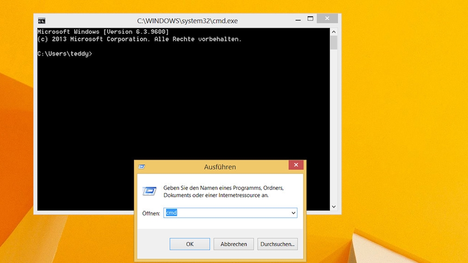The width and height of the screenshot is (468, 263).
Task: Click the Run dialog title bar icon
Action: 142,167
